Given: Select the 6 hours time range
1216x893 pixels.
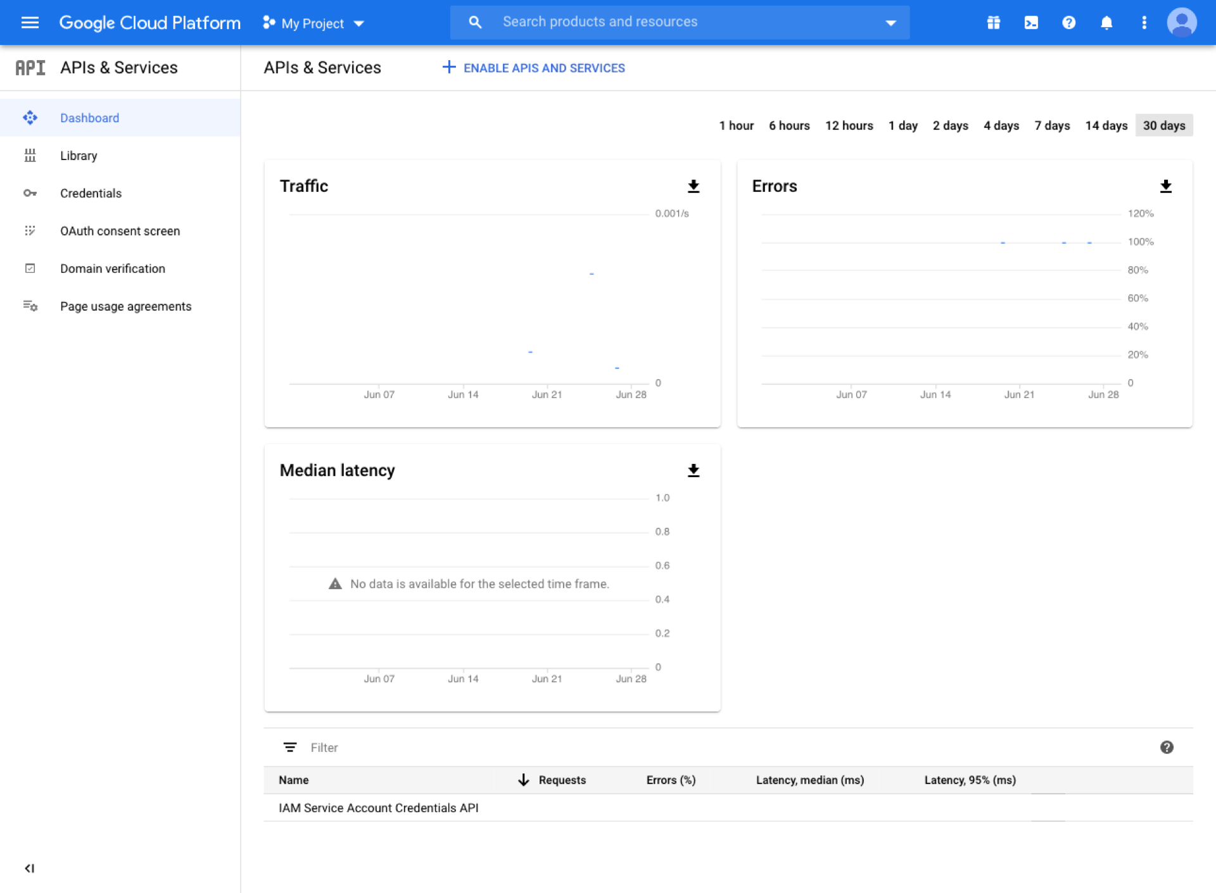Looking at the screenshot, I should [x=789, y=125].
